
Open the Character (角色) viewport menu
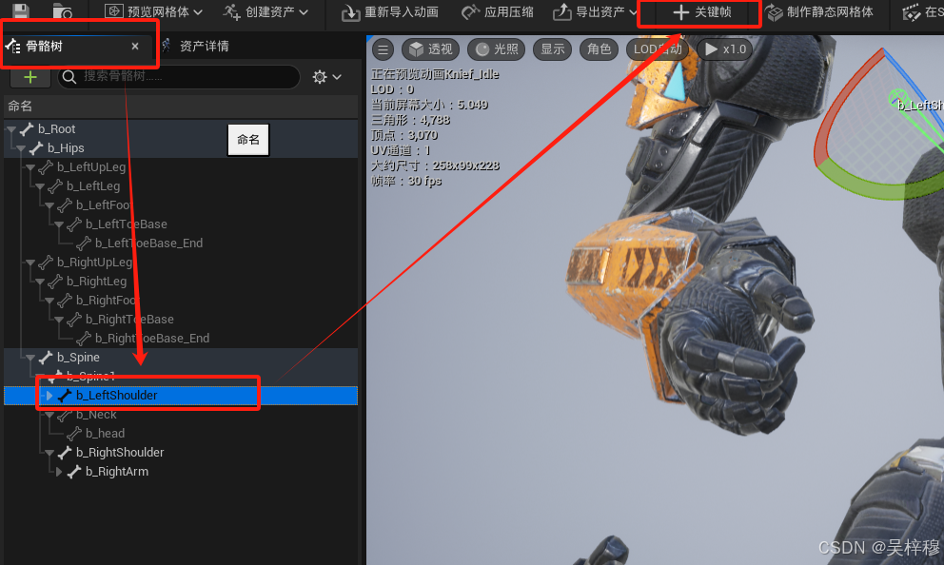pyautogui.click(x=599, y=49)
